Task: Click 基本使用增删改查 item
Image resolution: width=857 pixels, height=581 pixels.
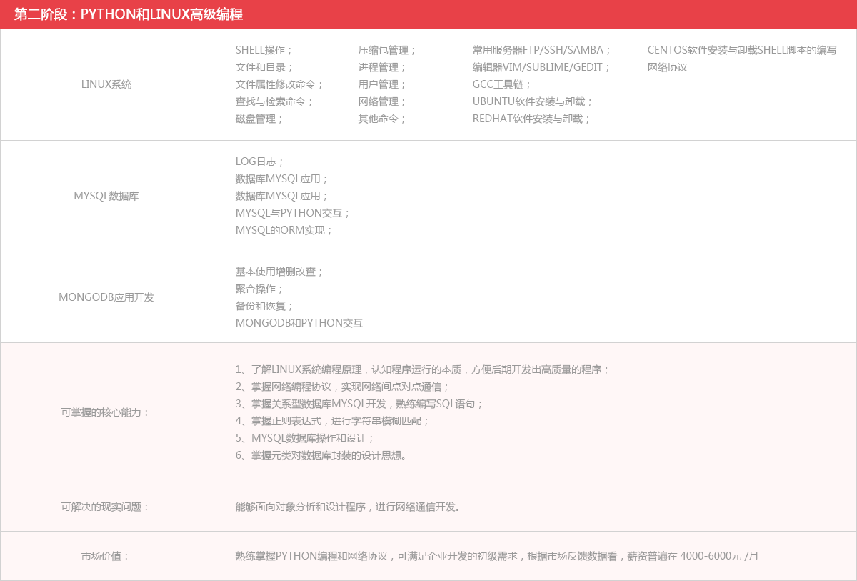Action: pyautogui.click(x=279, y=272)
